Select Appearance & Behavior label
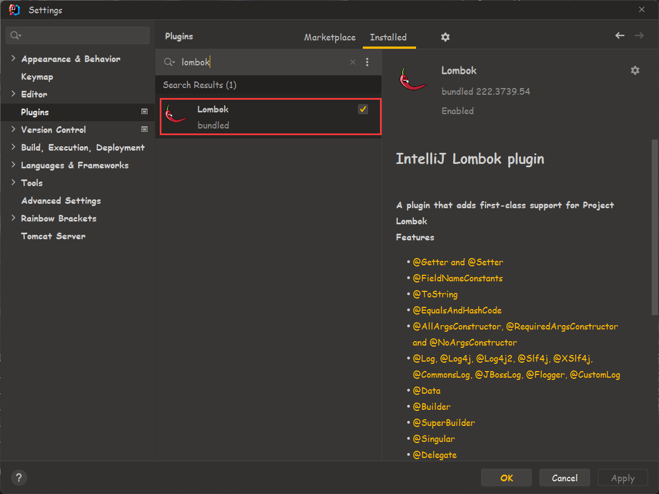This screenshot has height=494, width=659. tap(70, 59)
